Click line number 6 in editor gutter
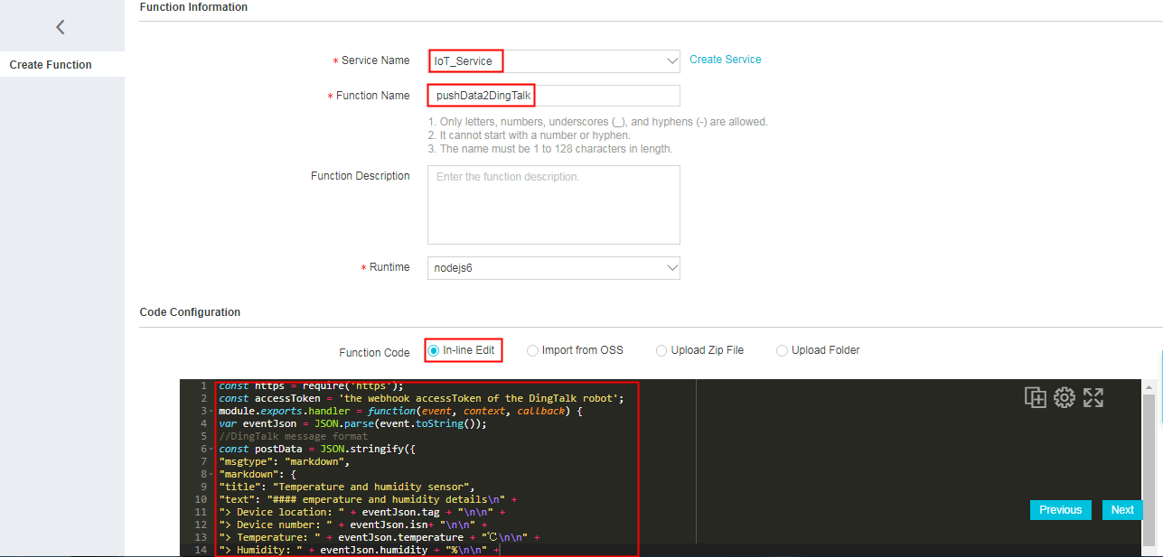This screenshot has width=1163, height=557. click(x=204, y=449)
